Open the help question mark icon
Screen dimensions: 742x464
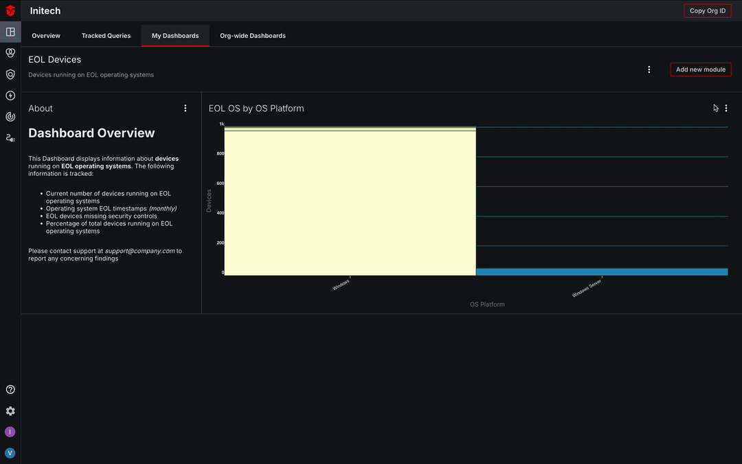[10, 390]
